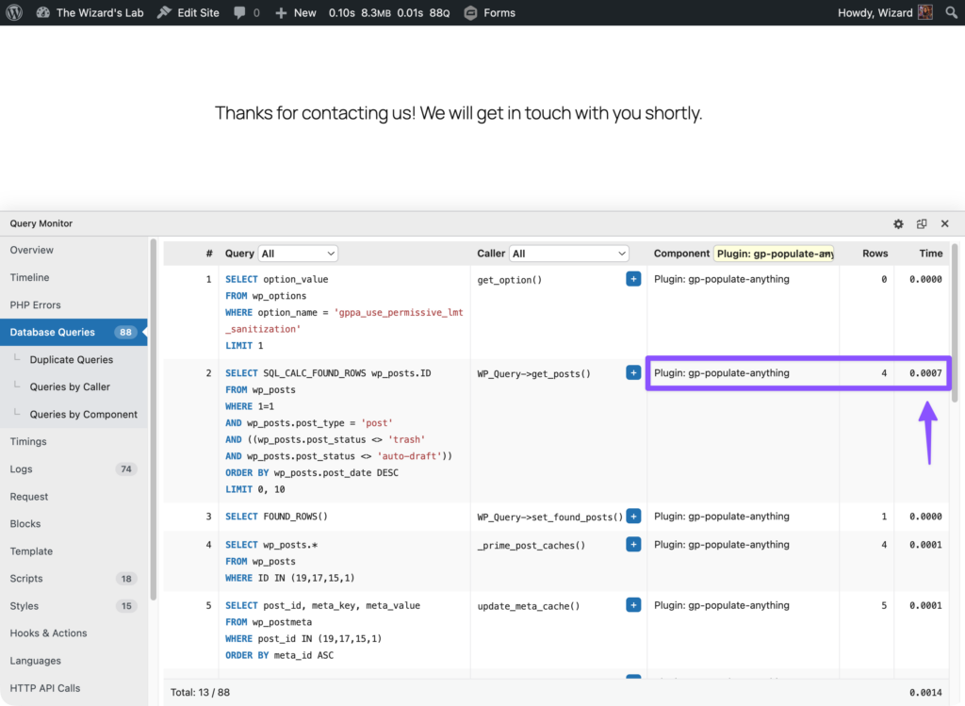Expand call stack for WP_Query->set_found_posts()
The height and width of the screenshot is (706, 965).
633,516
